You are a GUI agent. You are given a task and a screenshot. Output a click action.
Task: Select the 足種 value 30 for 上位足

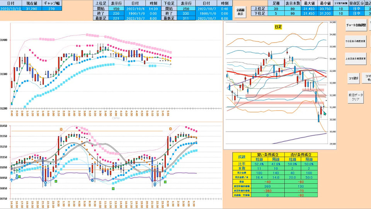point(276,9)
